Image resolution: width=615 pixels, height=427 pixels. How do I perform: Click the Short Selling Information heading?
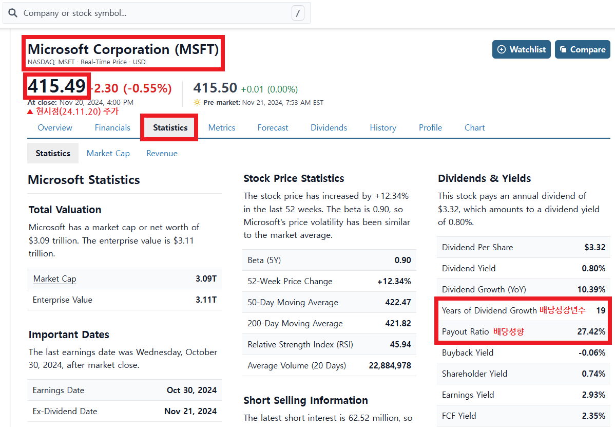305,400
